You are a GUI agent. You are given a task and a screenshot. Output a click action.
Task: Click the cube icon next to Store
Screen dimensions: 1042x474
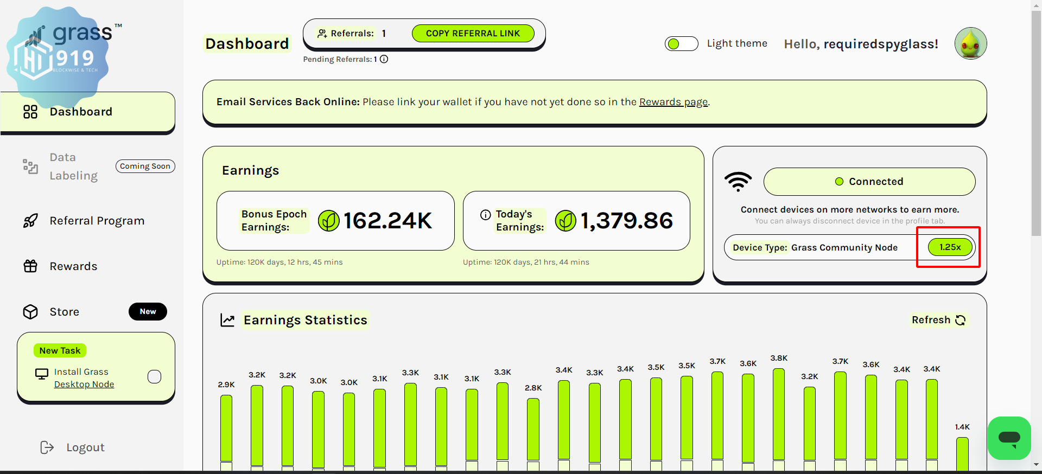point(30,312)
